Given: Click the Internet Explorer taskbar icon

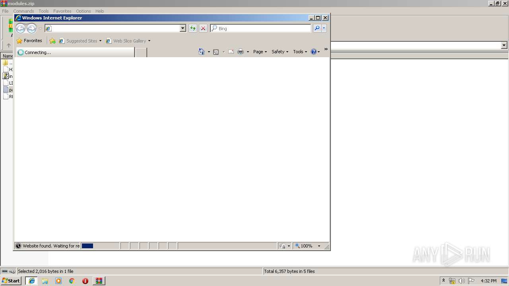Looking at the screenshot, I should [x=32, y=281].
